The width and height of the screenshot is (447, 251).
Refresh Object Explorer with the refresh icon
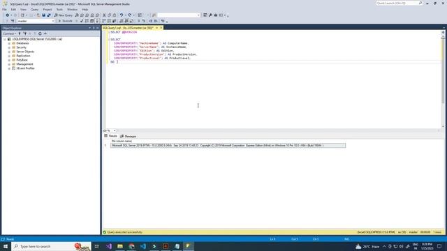tap(40, 33)
